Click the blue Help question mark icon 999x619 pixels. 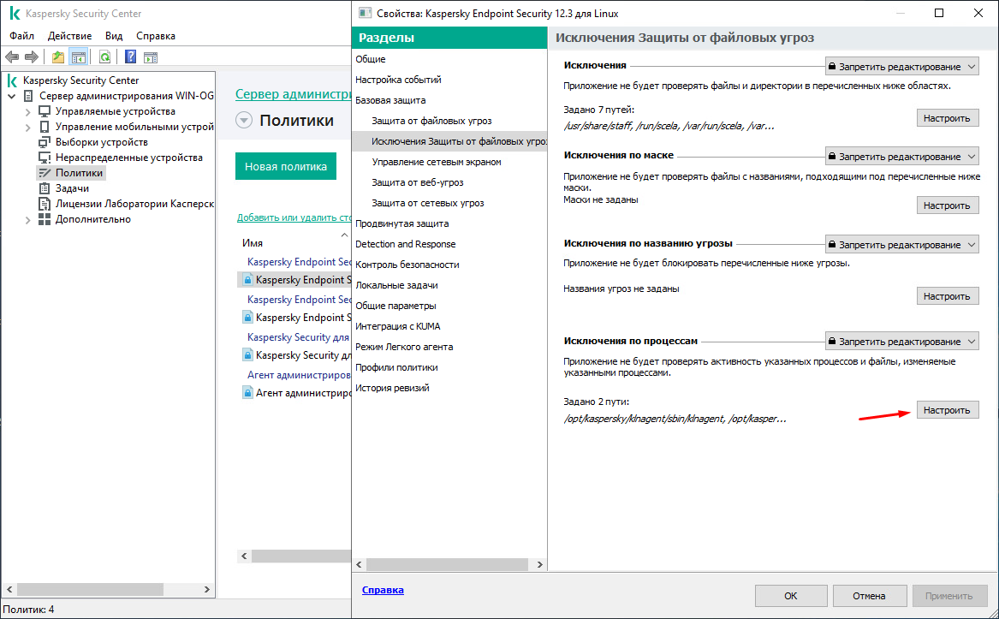[130, 57]
